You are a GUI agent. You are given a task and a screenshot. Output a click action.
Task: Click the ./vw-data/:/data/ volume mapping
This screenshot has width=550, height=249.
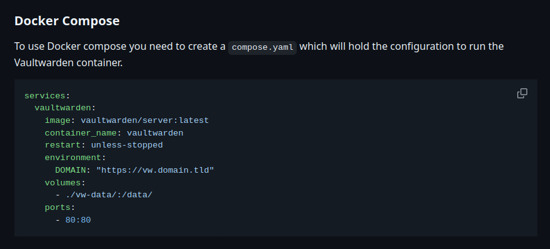(109, 195)
